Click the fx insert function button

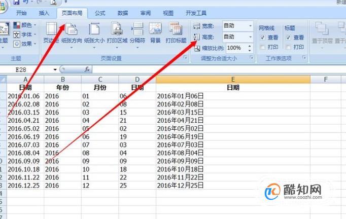(x=87, y=69)
